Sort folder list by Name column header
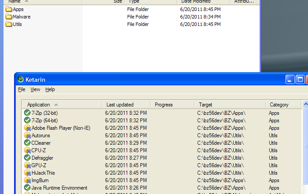This screenshot has height=194, width=308. click(43, 2)
